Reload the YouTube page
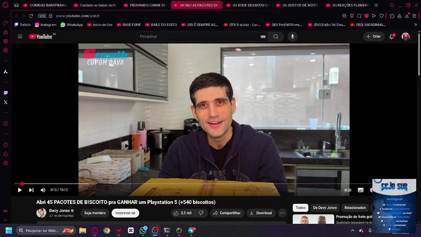421x237 pixels. coord(31,16)
